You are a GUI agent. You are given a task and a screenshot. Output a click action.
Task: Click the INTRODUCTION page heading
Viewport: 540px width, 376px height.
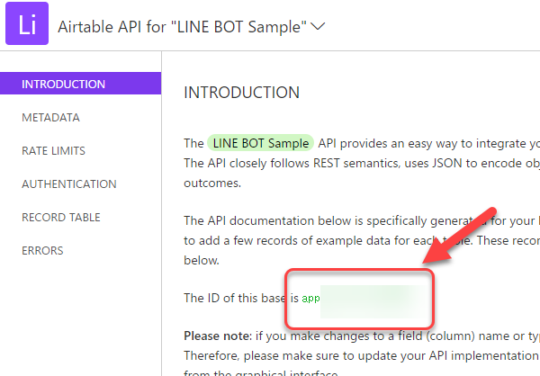click(241, 93)
